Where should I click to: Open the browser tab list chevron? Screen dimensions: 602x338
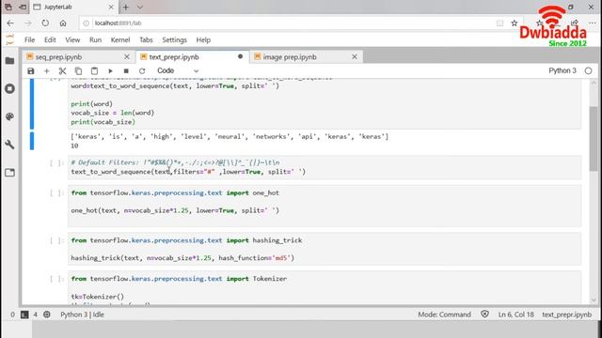[140, 7]
